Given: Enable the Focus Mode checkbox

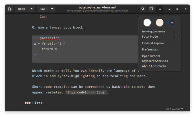Looking at the screenshot, I should pyautogui.click(x=176, y=37).
